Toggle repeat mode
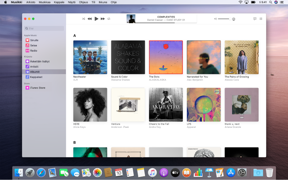 point(109,19)
